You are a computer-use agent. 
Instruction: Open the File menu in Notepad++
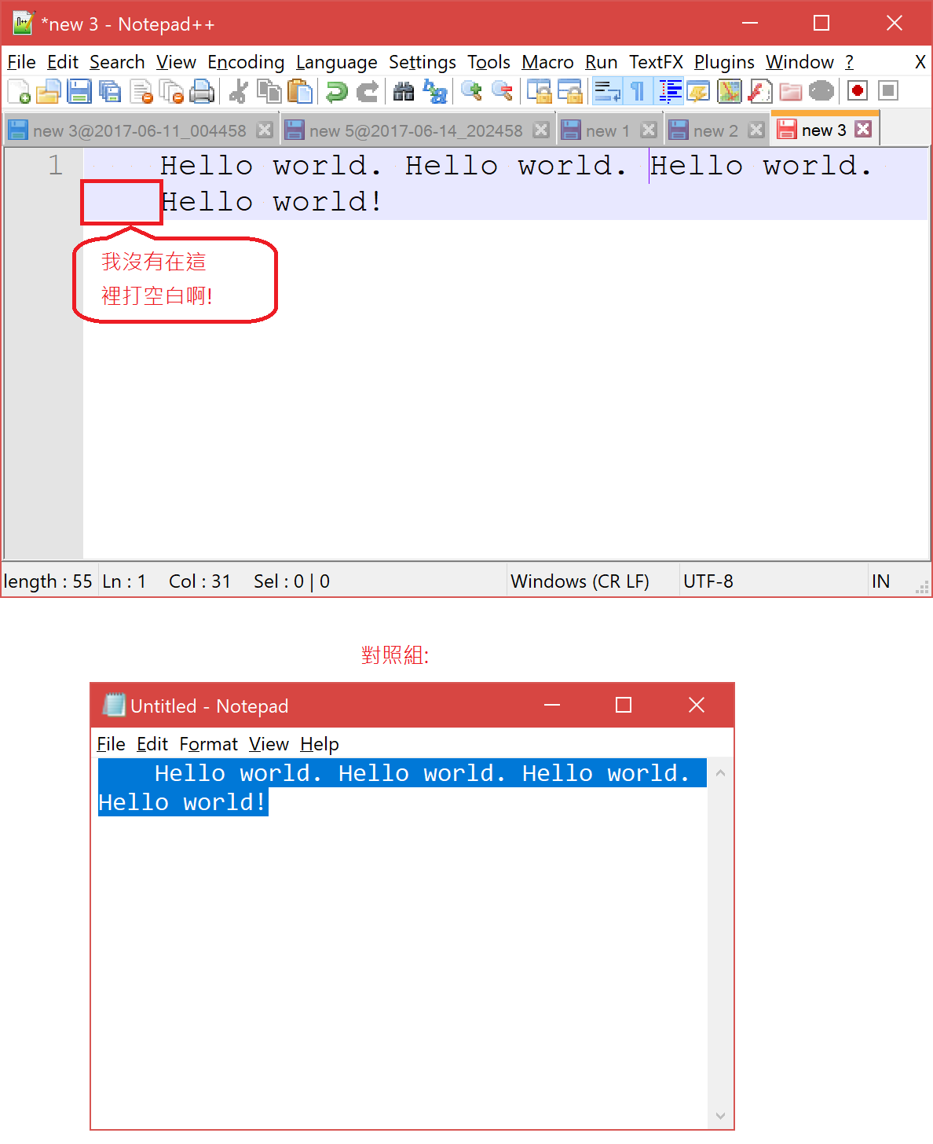[x=21, y=62]
